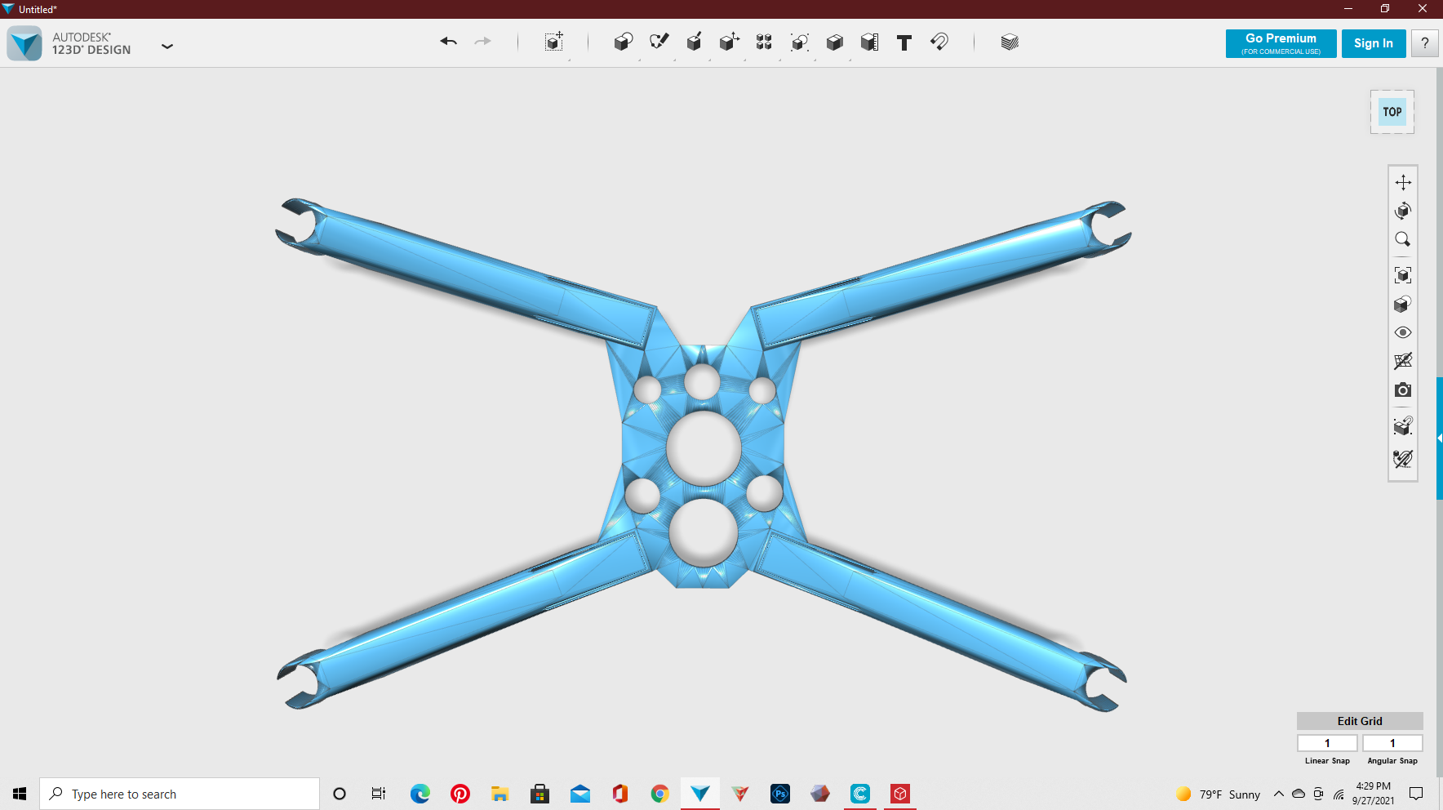This screenshot has width=1443, height=810.
Task: Open Task View on the taskbar
Action: tap(379, 794)
